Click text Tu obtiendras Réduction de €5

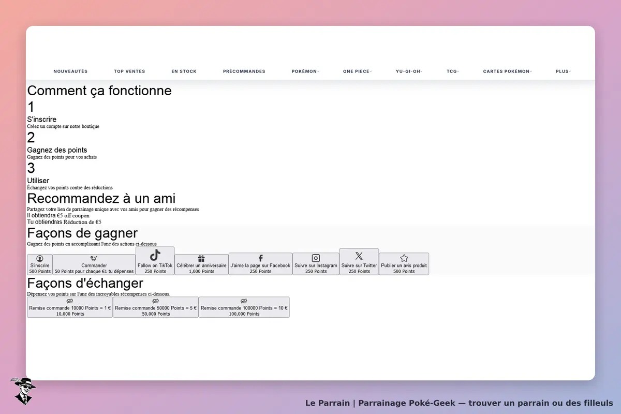pyautogui.click(x=64, y=222)
